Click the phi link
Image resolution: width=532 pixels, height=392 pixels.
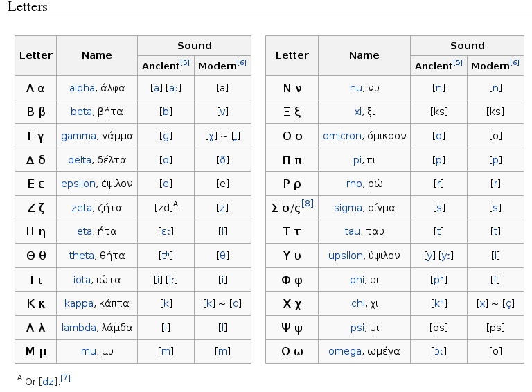[x=357, y=280]
